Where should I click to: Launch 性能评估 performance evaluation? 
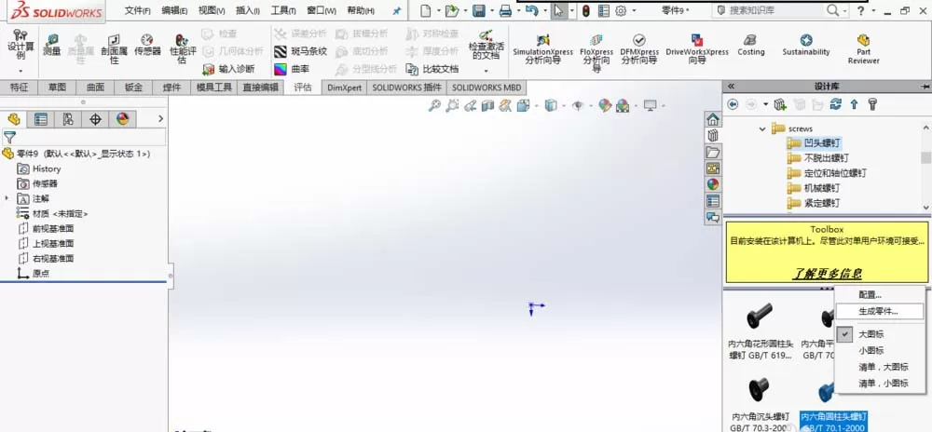(182, 49)
